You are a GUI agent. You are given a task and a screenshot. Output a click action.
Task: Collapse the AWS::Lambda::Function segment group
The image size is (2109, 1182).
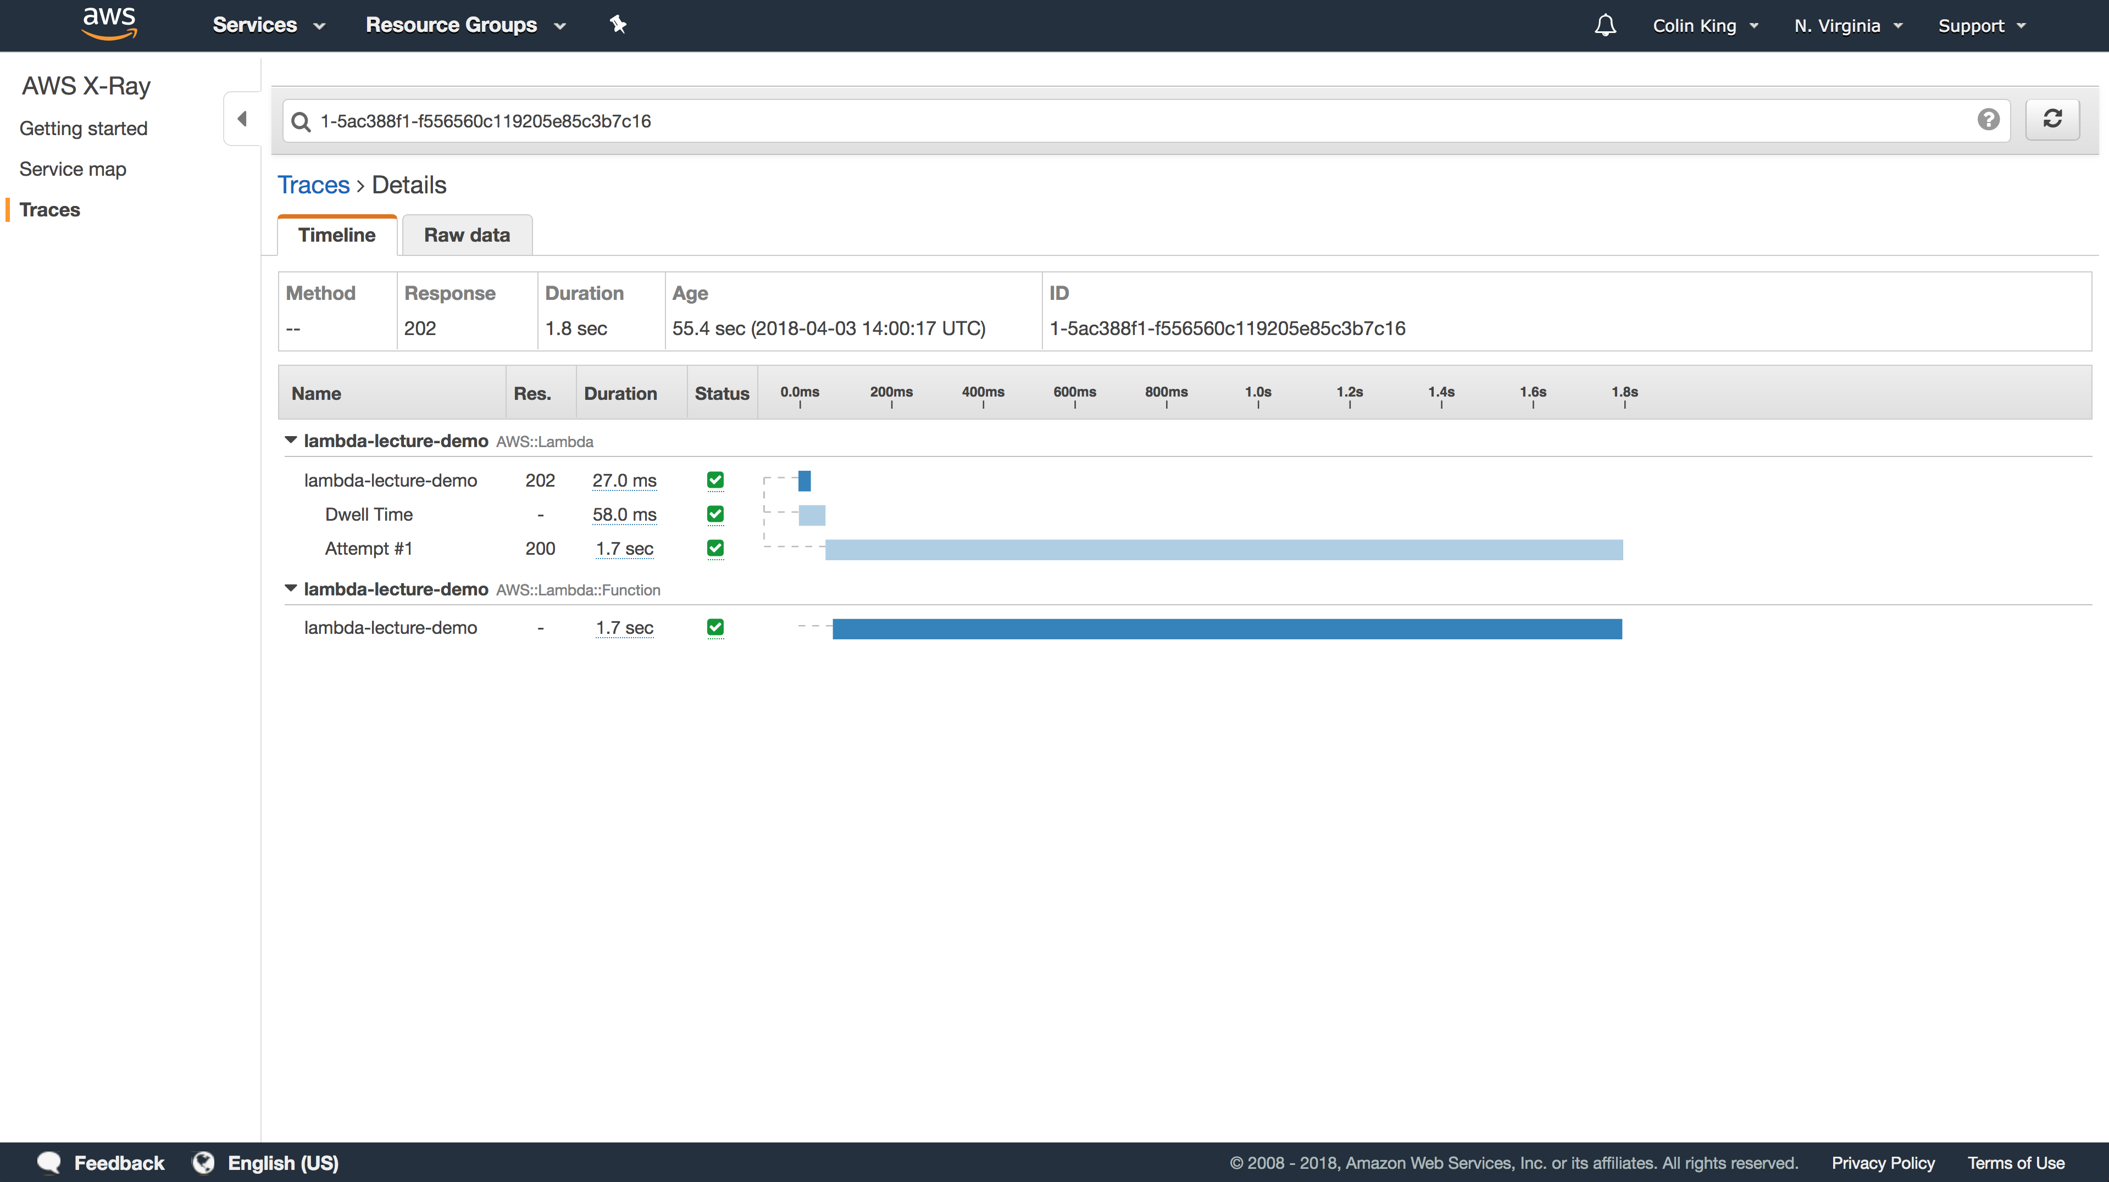click(x=291, y=589)
